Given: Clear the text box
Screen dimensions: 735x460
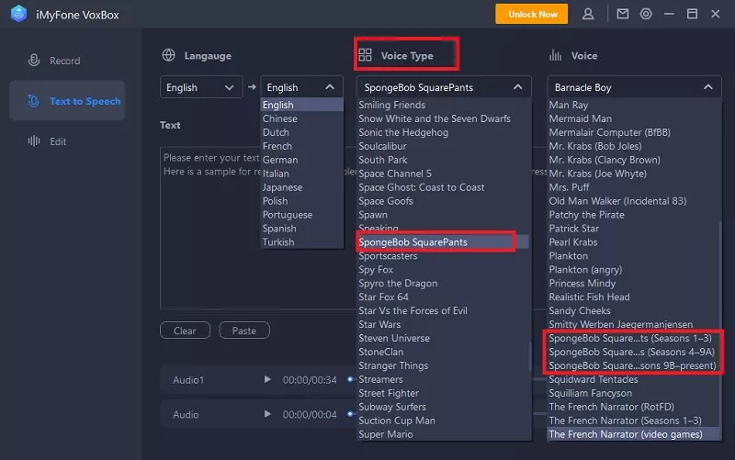Looking at the screenshot, I should tap(186, 331).
